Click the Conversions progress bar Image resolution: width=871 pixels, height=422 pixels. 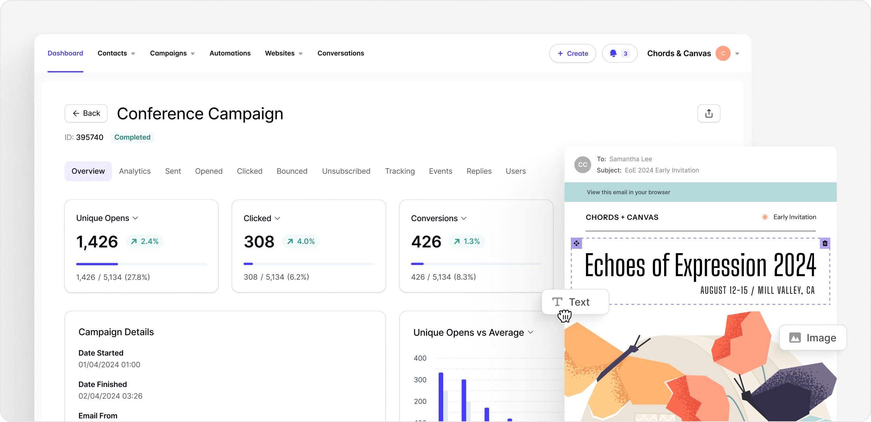pyautogui.click(x=476, y=264)
